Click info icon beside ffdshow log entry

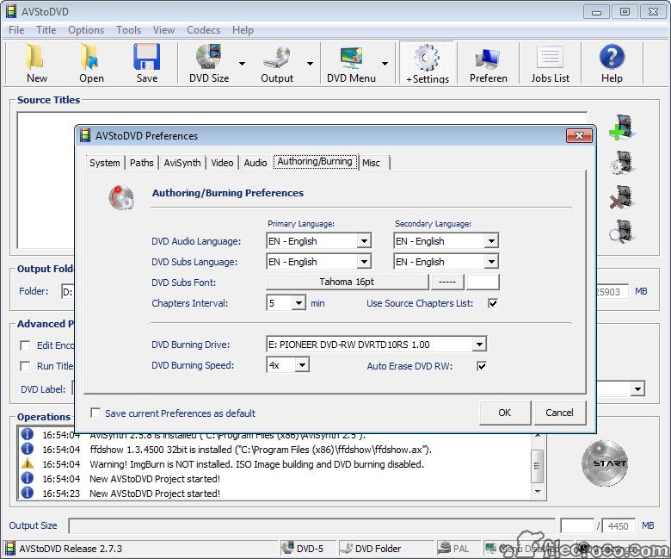coord(28,449)
